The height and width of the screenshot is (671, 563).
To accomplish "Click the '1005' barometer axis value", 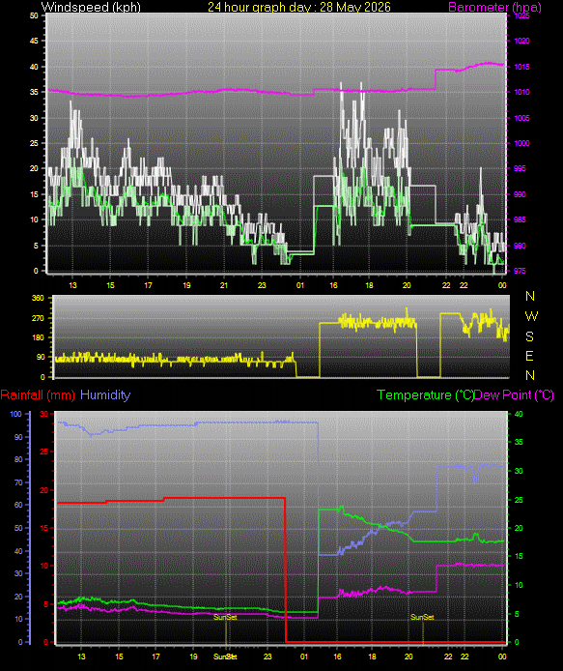I will pyautogui.click(x=521, y=118).
